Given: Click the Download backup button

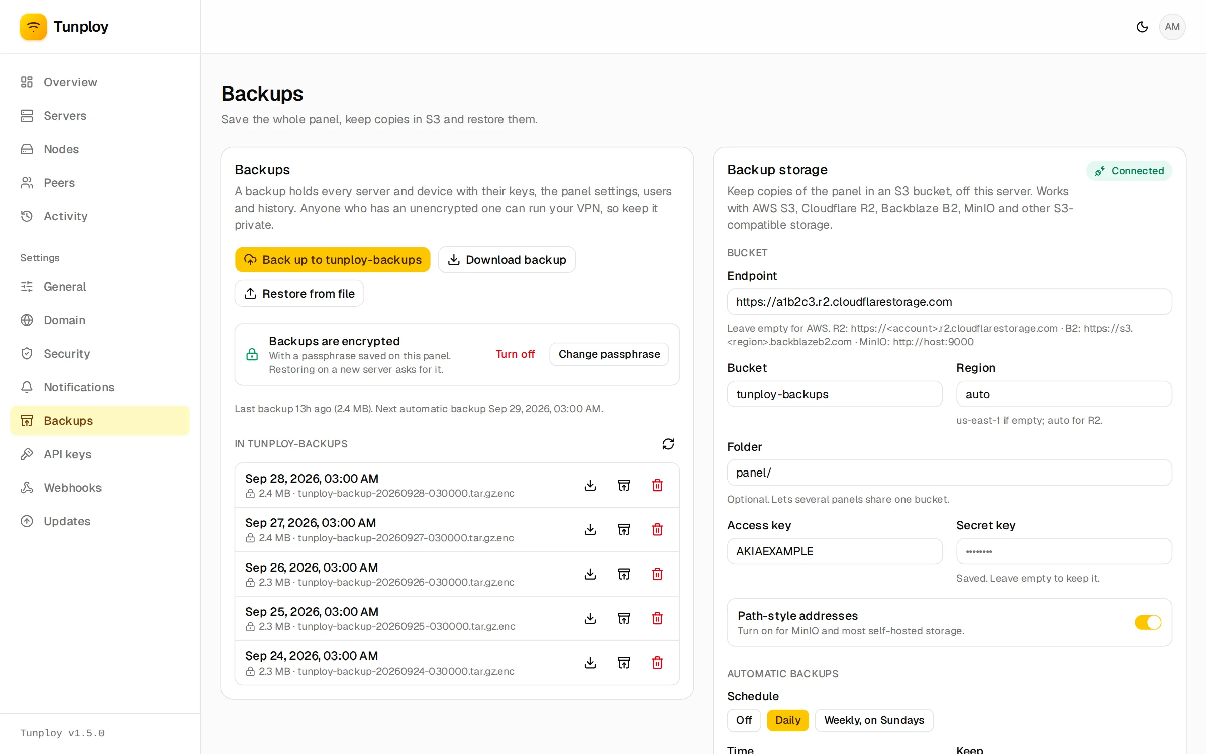Looking at the screenshot, I should 507,260.
